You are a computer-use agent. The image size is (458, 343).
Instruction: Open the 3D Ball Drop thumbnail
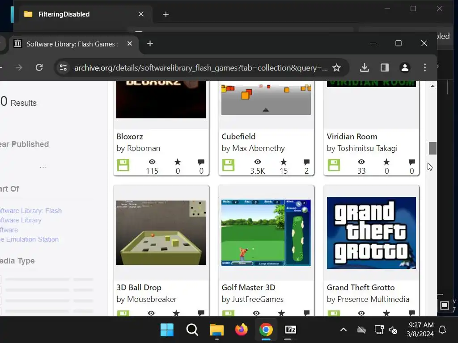click(161, 232)
